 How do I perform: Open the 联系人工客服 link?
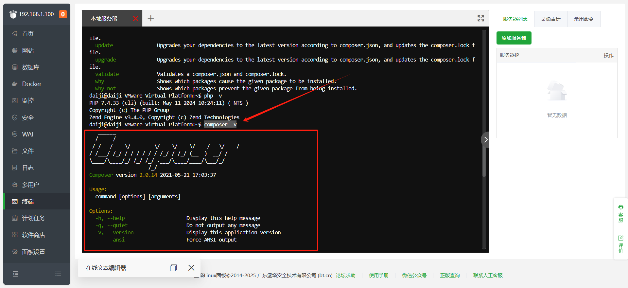[488, 275]
